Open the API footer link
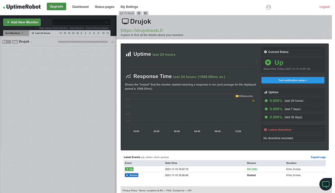Screen dimensions: 335x193 tap(190, 191)
